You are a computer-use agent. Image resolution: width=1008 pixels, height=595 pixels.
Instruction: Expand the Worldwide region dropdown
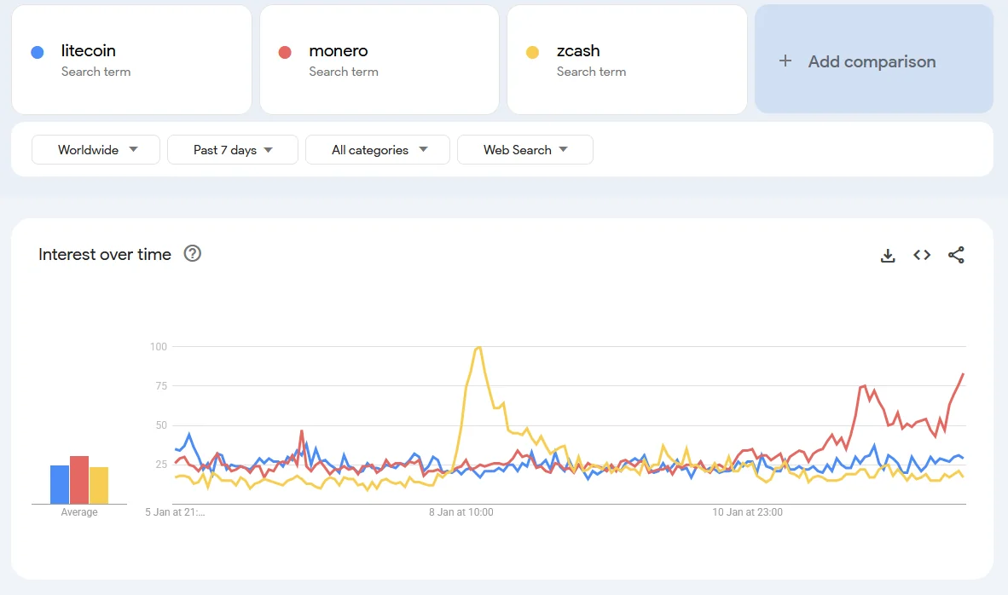click(x=96, y=150)
